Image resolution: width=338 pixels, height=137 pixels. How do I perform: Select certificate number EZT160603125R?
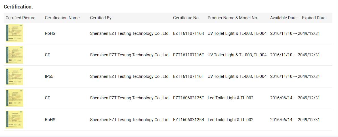188,120
